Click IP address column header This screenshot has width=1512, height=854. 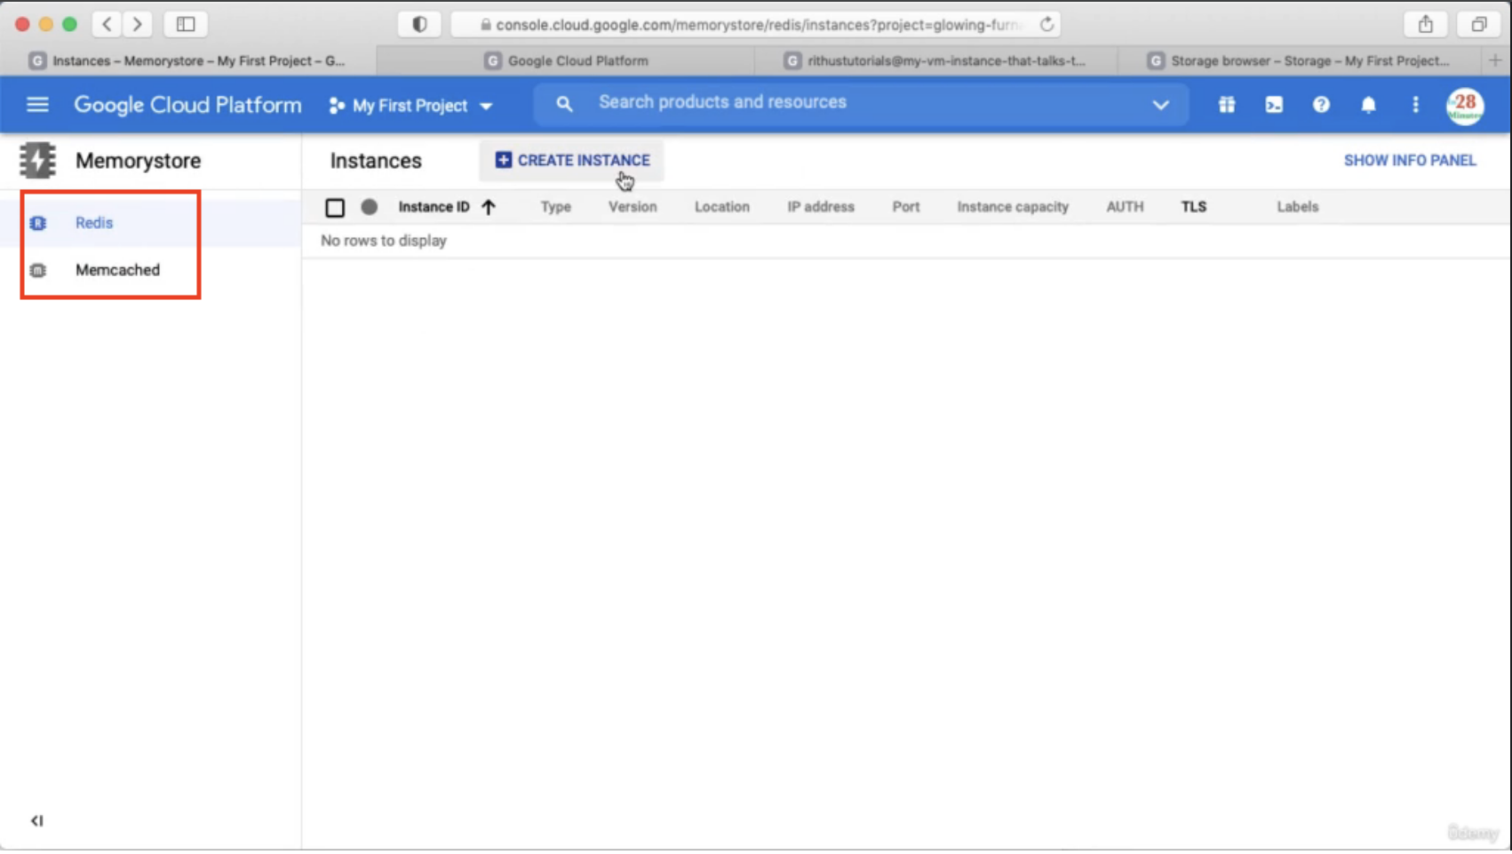[x=820, y=207]
